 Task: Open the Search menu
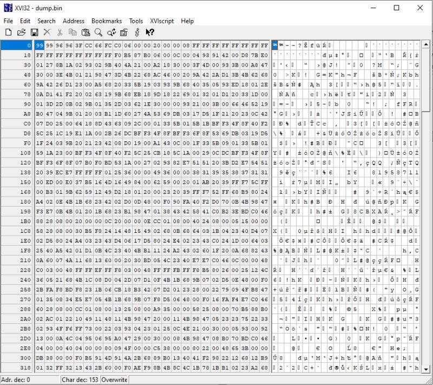point(47,21)
